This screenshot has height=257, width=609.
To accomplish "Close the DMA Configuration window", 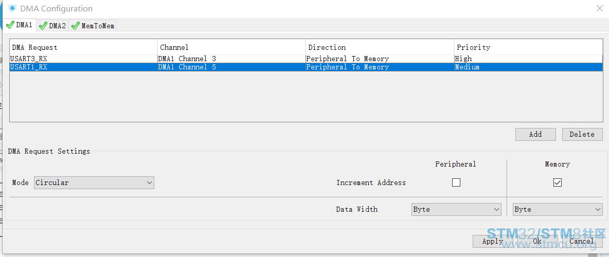I will coord(600,8).
